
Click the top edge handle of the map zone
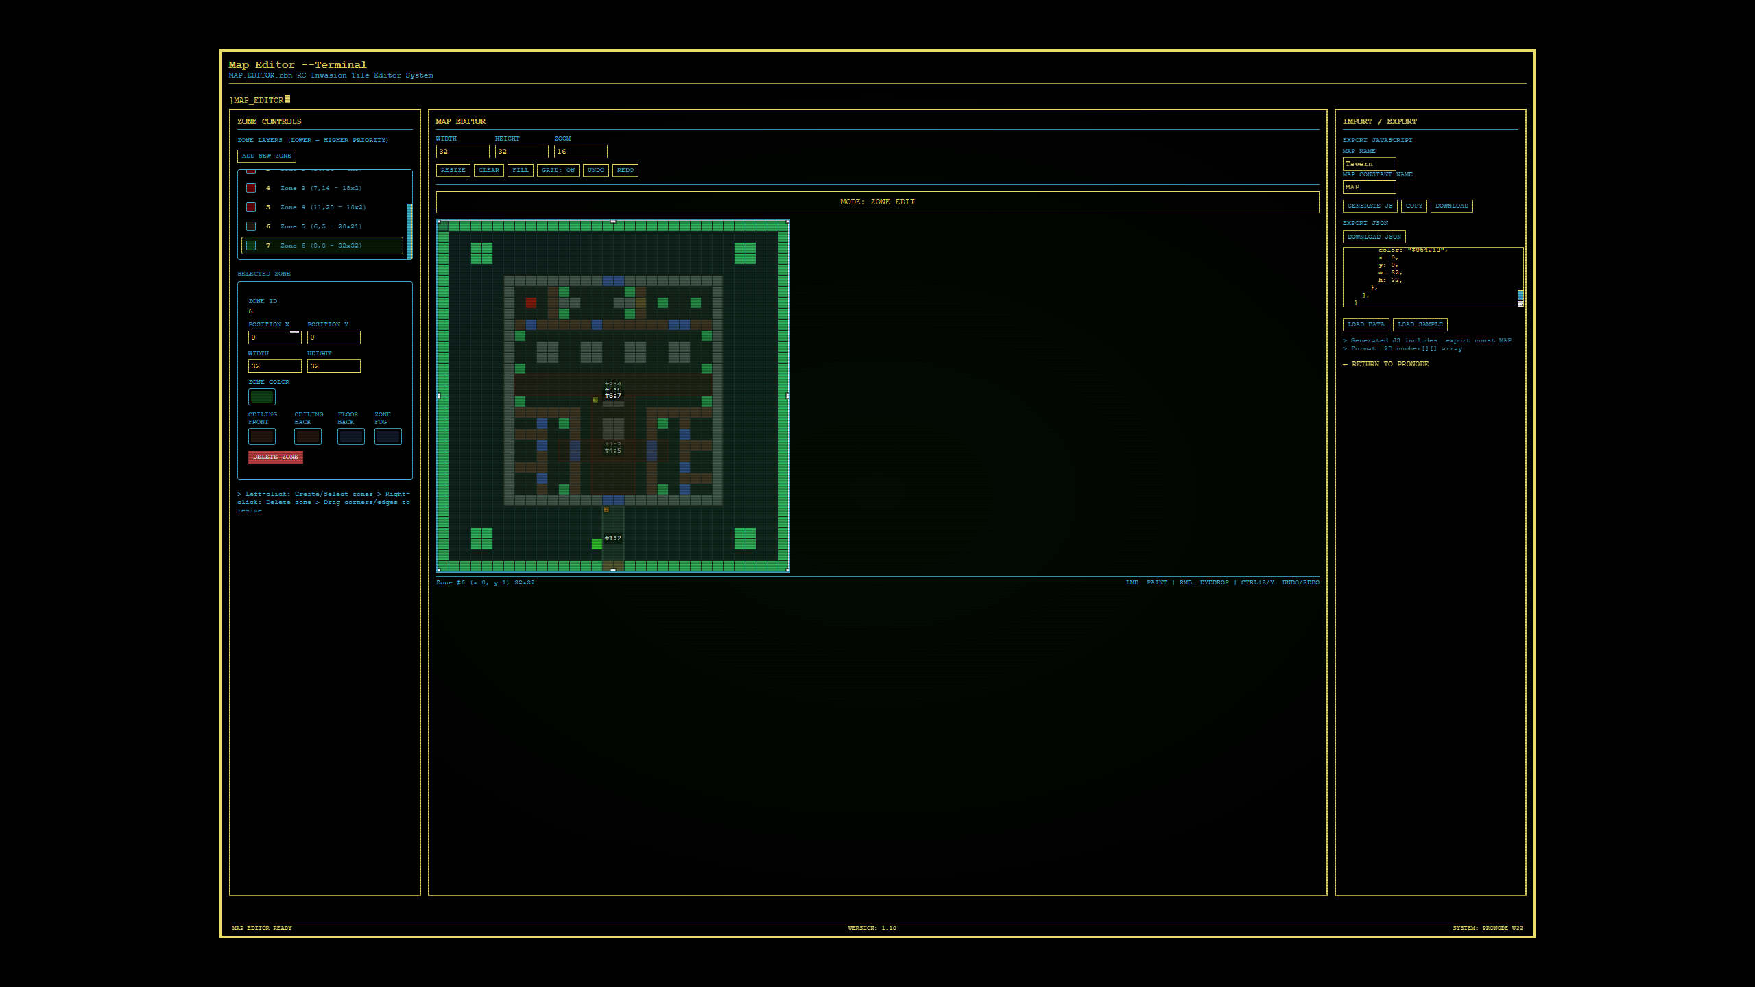pyautogui.click(x=613, y=222)
